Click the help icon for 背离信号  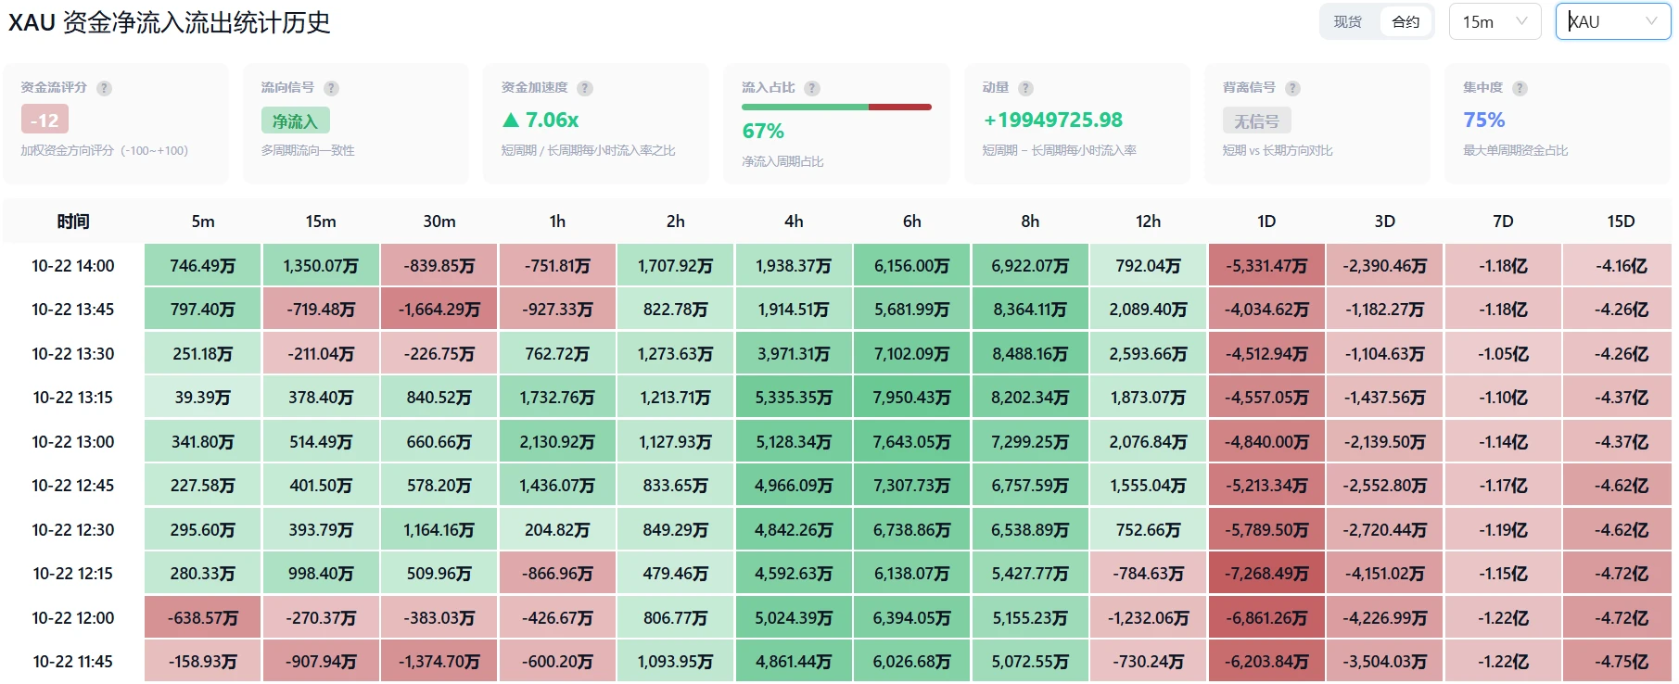[x=1292, y=88]
